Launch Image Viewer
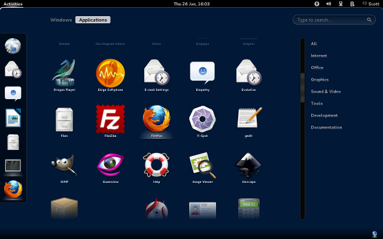 click(202, 167)
